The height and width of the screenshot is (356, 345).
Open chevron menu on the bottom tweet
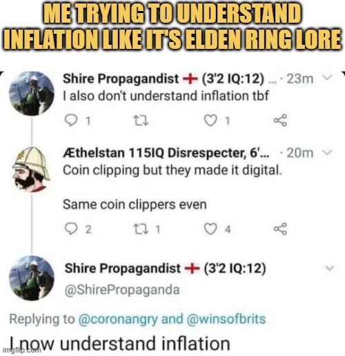330,268
